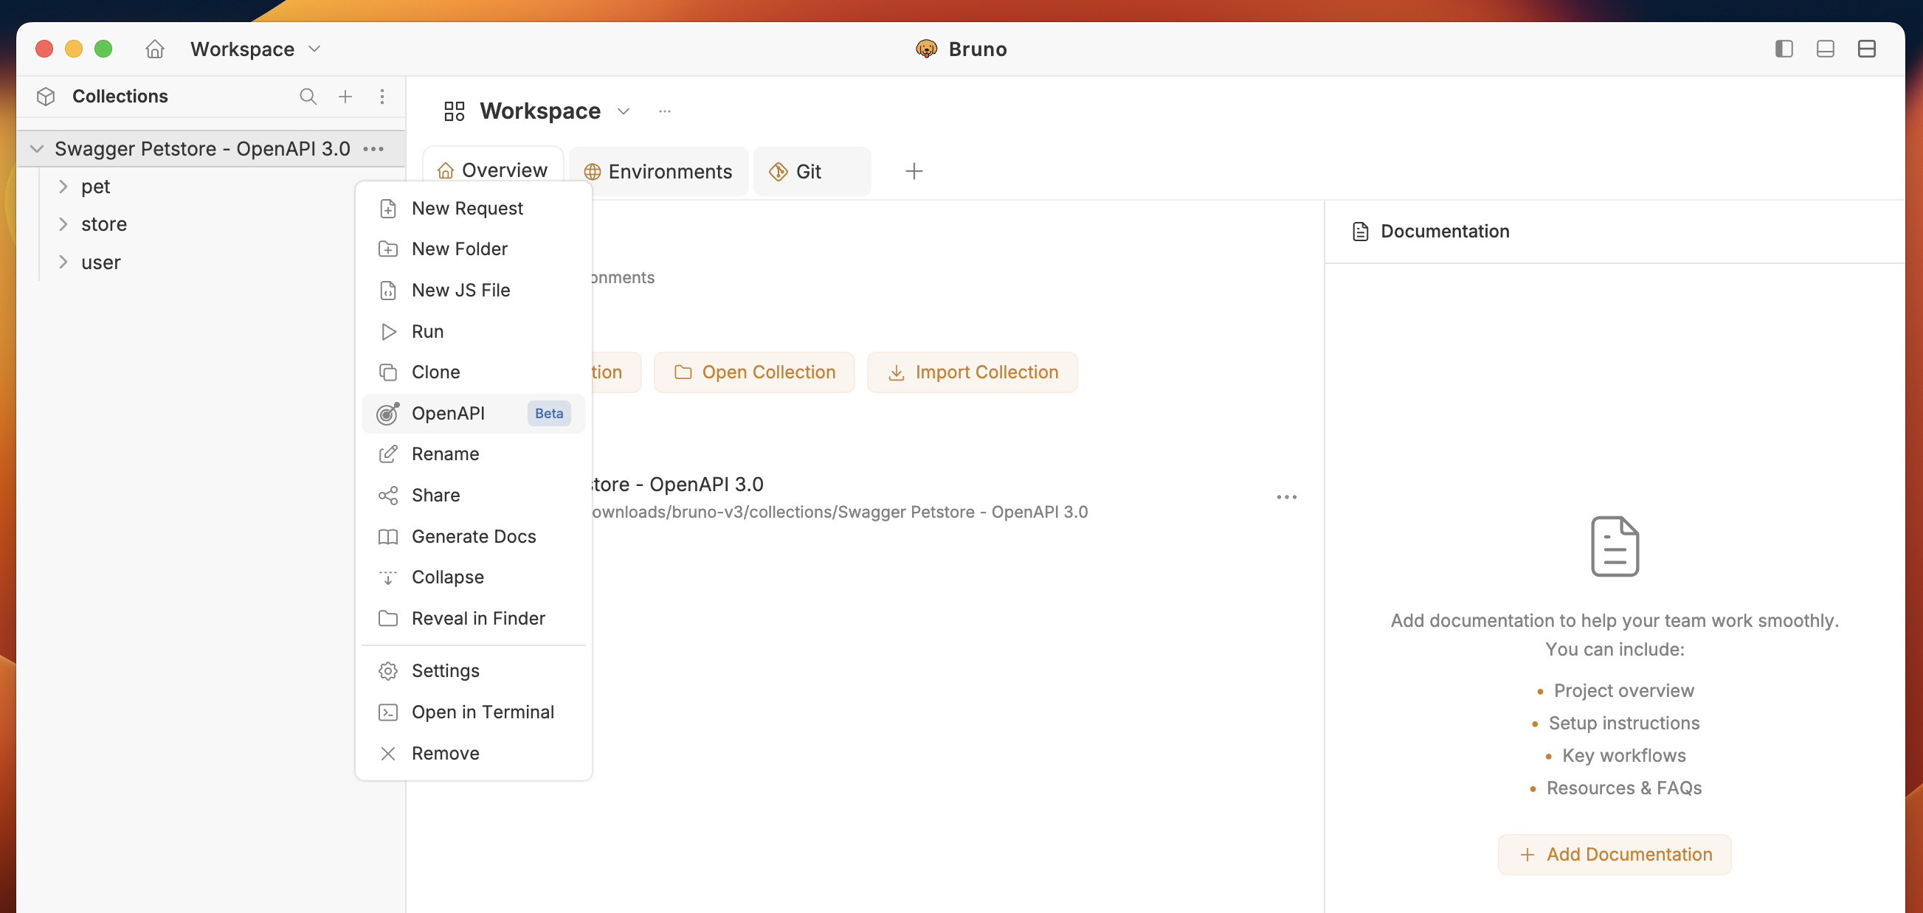The image size is (1923, 913).
Task: Collapse the Swagger Petstore collection
Action: [37, 148]
